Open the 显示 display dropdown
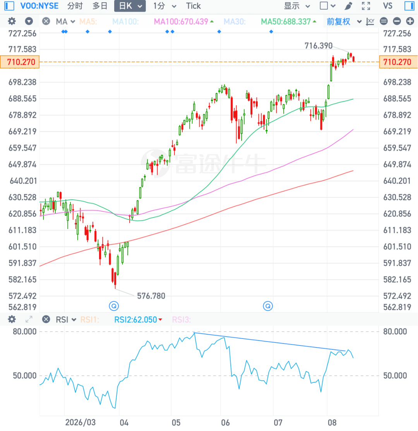The width and height of the screenshot is (418, 431). (x=297, y=6)
